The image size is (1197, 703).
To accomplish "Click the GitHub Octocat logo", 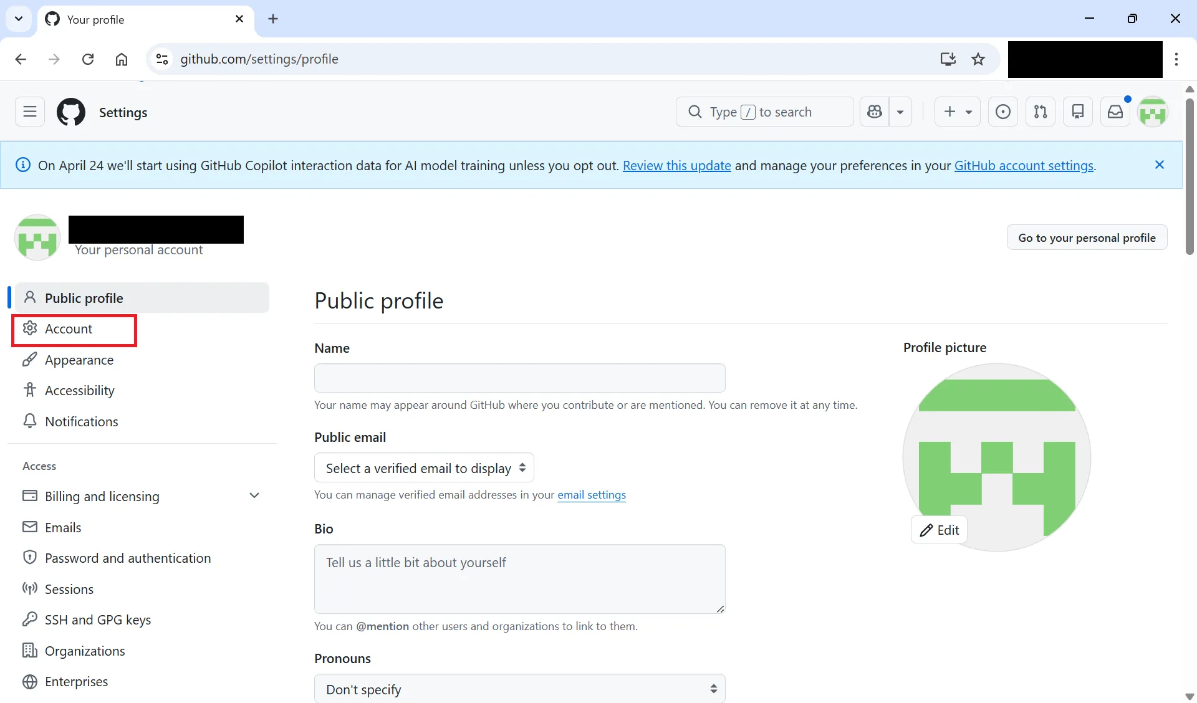I will click(71, 112).
